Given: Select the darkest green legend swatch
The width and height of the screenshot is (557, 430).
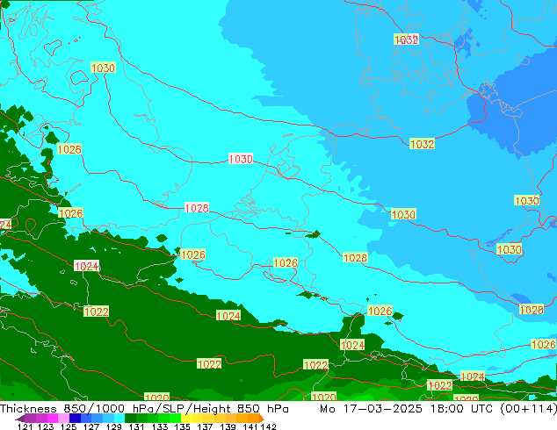Looking at the screenshot, I should (130, 418).
